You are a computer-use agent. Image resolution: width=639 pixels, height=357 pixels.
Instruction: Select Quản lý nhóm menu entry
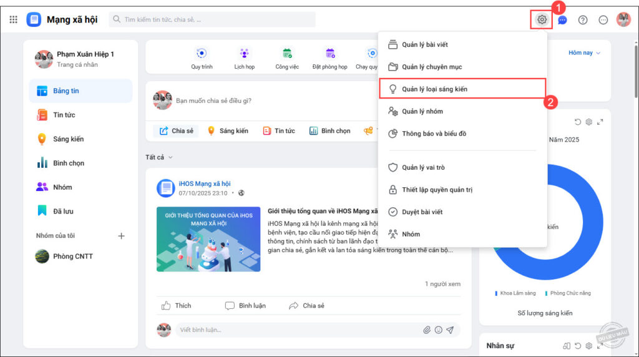(462, 111)
